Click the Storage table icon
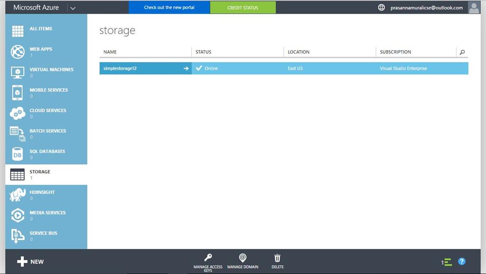486x274 pixels. click(18, 174)
